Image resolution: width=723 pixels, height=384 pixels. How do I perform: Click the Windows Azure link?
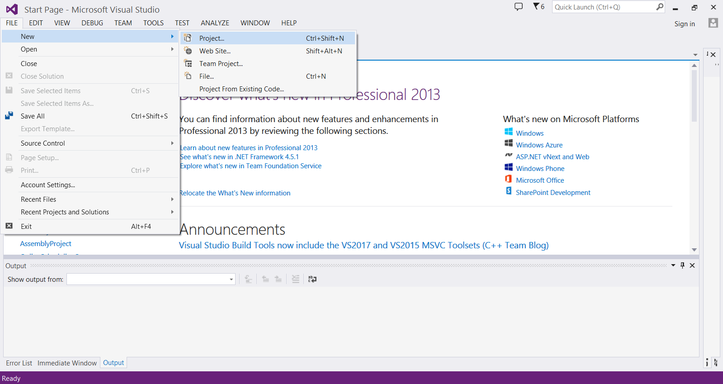[x=539, y=145]
